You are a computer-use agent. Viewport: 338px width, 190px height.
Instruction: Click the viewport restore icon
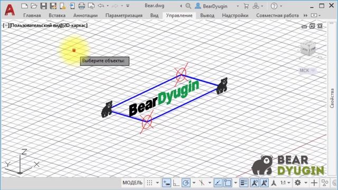312,26
